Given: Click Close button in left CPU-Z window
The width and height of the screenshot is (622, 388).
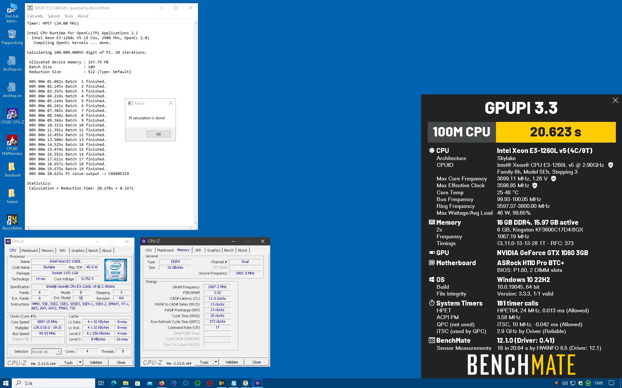Looking at the screenshot, I should (x=121, y=362).
